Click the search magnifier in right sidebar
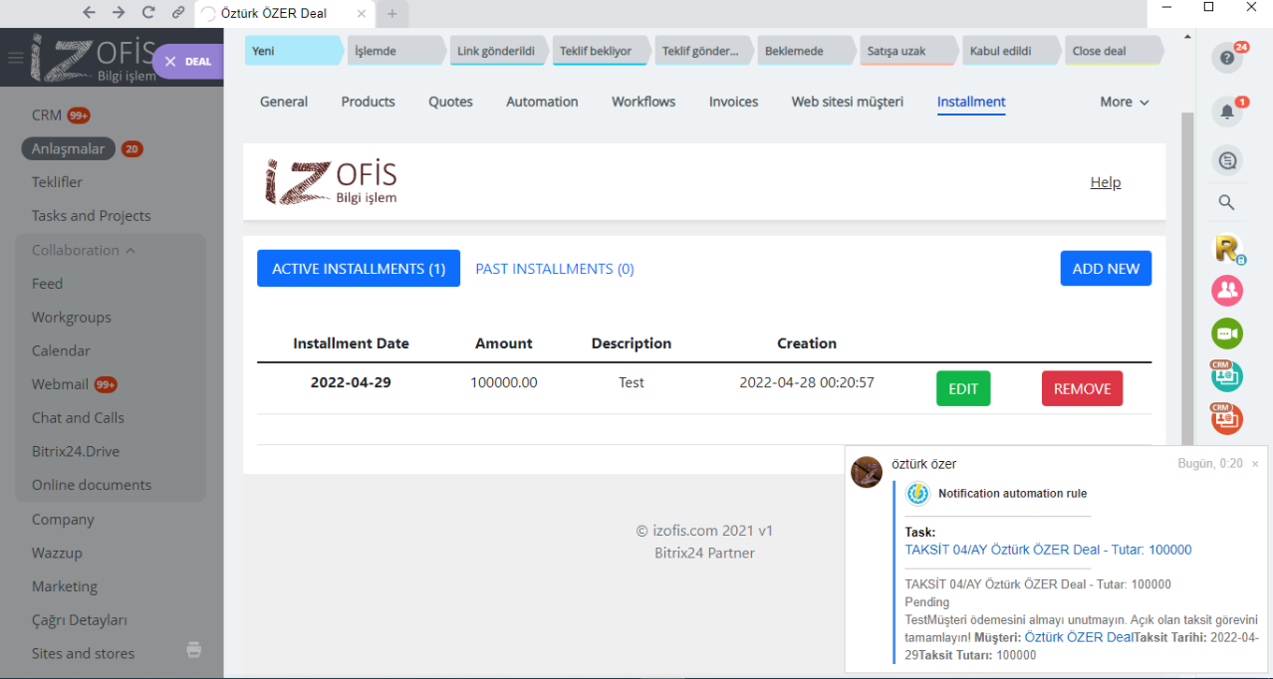 tap(1226, 203)
